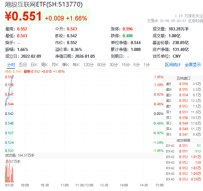This screenshot has height=191, width=203.
Task: Choose the 5分 interval tab
Action: 136,65
